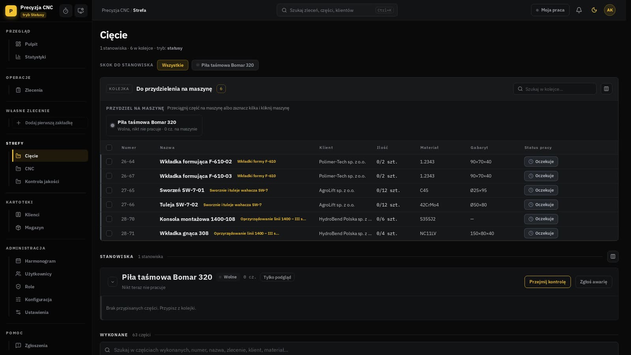Open Harmonogram in administration
The image size is (631, 355).
coord(49,261)
